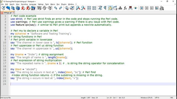Click the Close document toolbar icon

23,8
